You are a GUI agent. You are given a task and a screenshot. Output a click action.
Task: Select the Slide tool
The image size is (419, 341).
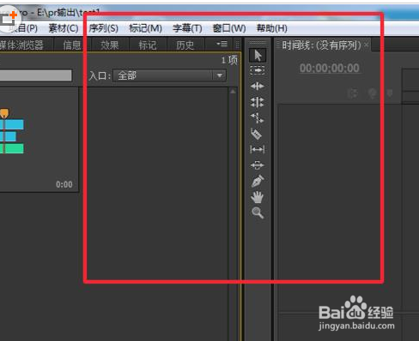(258, 165)
